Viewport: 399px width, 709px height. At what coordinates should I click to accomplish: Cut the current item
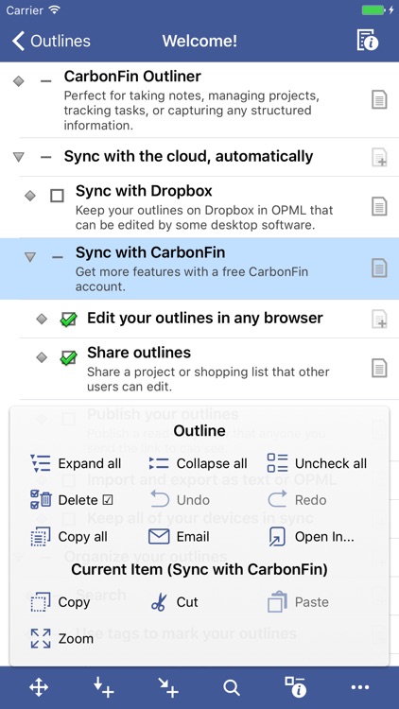click(x=174, y=602)
